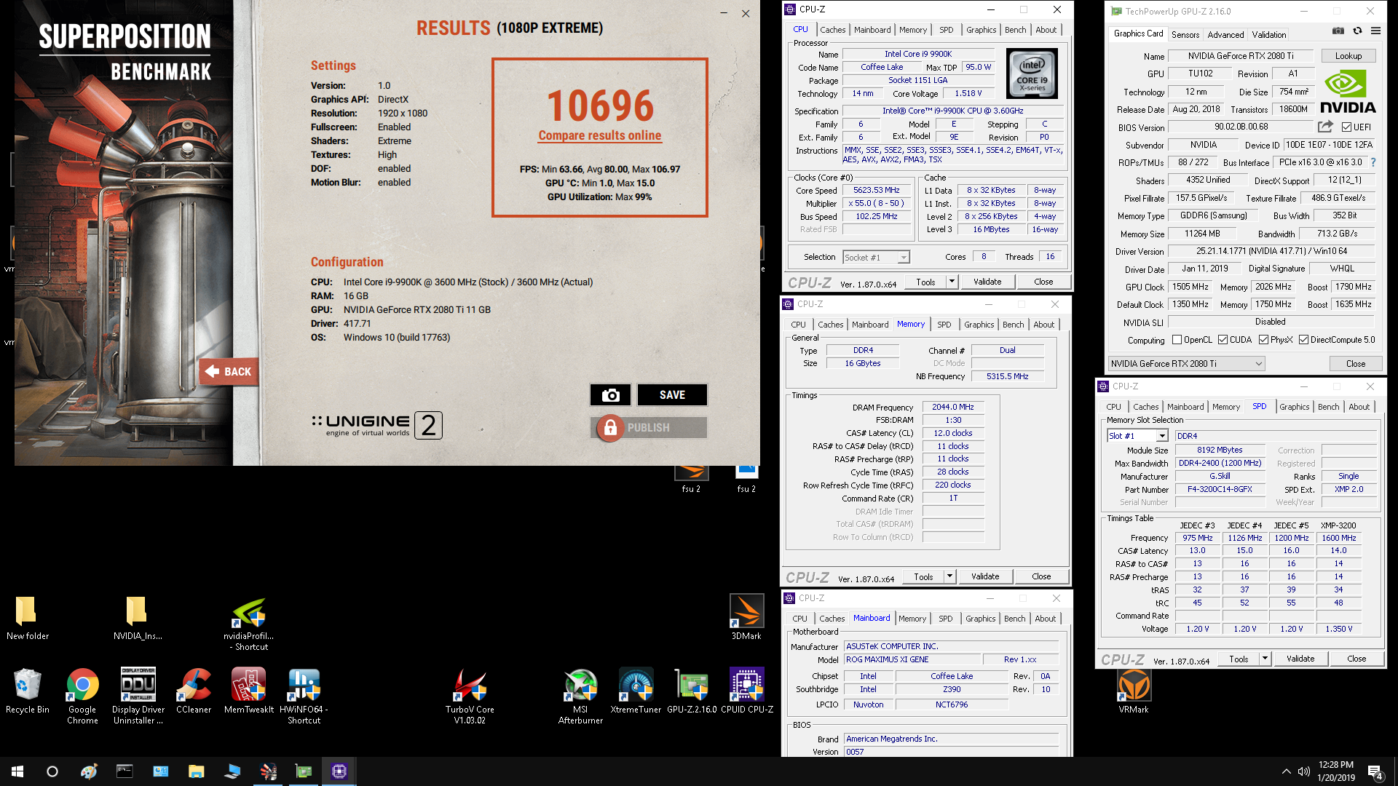Open the Validation tab in GPU-Z
This screenshot has height=786, width=1398.
tap(1268, 34)
